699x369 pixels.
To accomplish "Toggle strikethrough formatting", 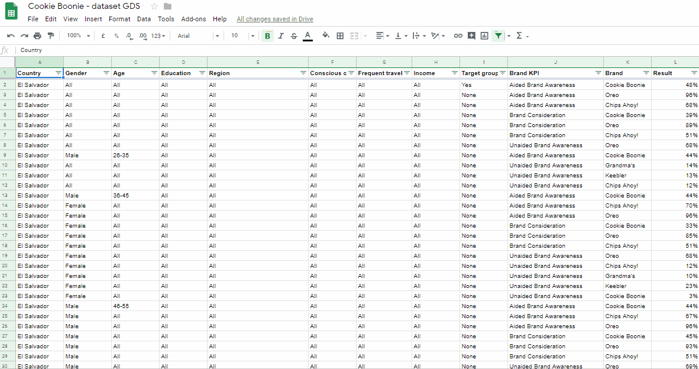I will pos(294,35).
